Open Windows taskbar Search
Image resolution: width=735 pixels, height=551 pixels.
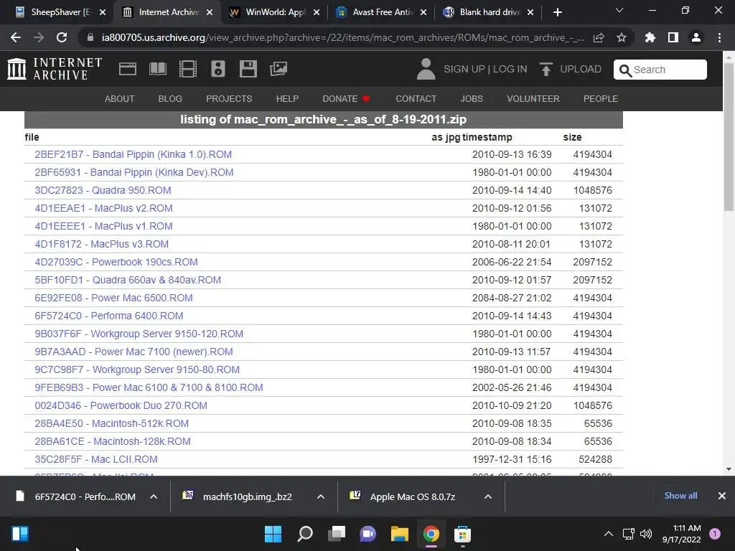pos(305,534)
